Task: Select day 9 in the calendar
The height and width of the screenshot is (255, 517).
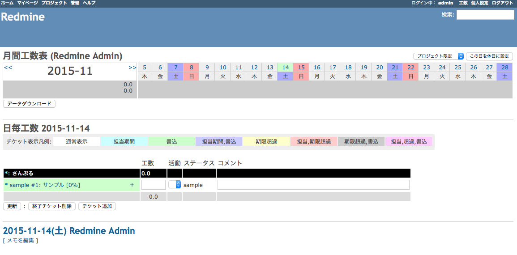Action: coord(207,68)
